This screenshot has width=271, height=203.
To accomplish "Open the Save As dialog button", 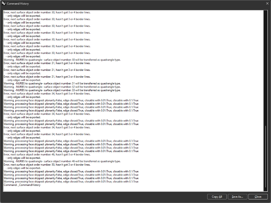I will point(237,197).
